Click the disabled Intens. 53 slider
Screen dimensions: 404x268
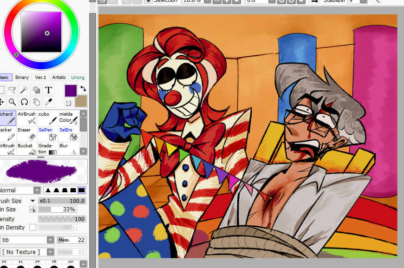point(72,252)
